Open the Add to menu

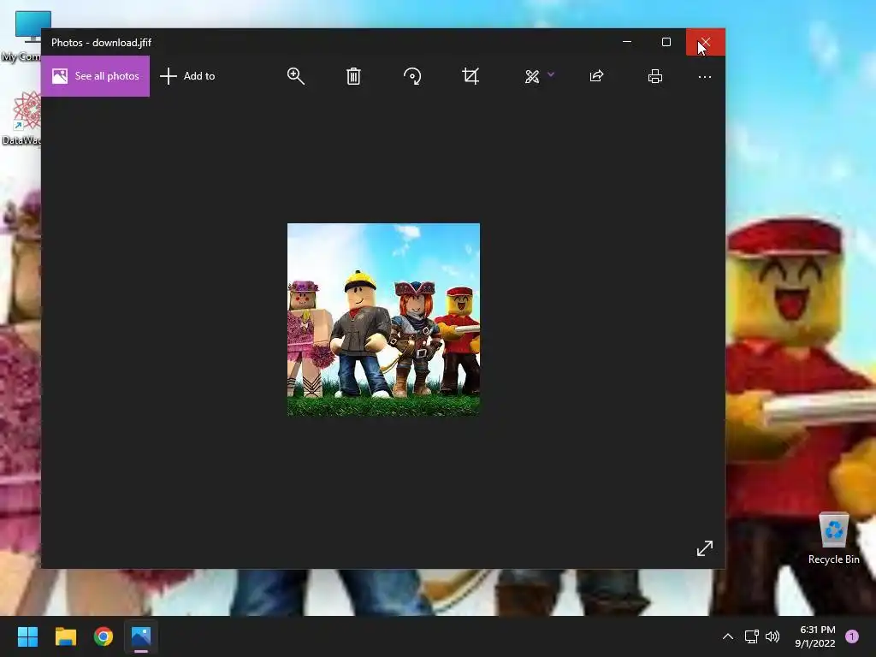pos(187,76)
